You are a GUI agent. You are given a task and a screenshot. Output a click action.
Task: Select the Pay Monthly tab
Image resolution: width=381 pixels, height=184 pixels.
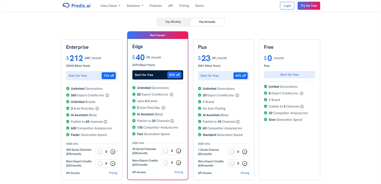pyautogui.click(x=173, y=22)
